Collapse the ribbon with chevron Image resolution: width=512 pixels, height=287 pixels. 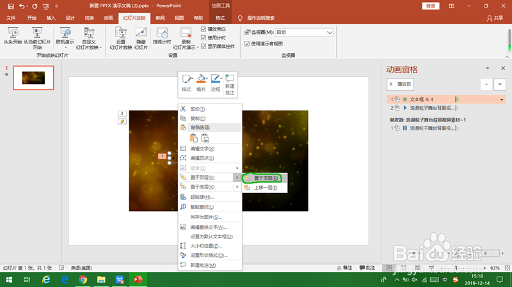point(507,57)
